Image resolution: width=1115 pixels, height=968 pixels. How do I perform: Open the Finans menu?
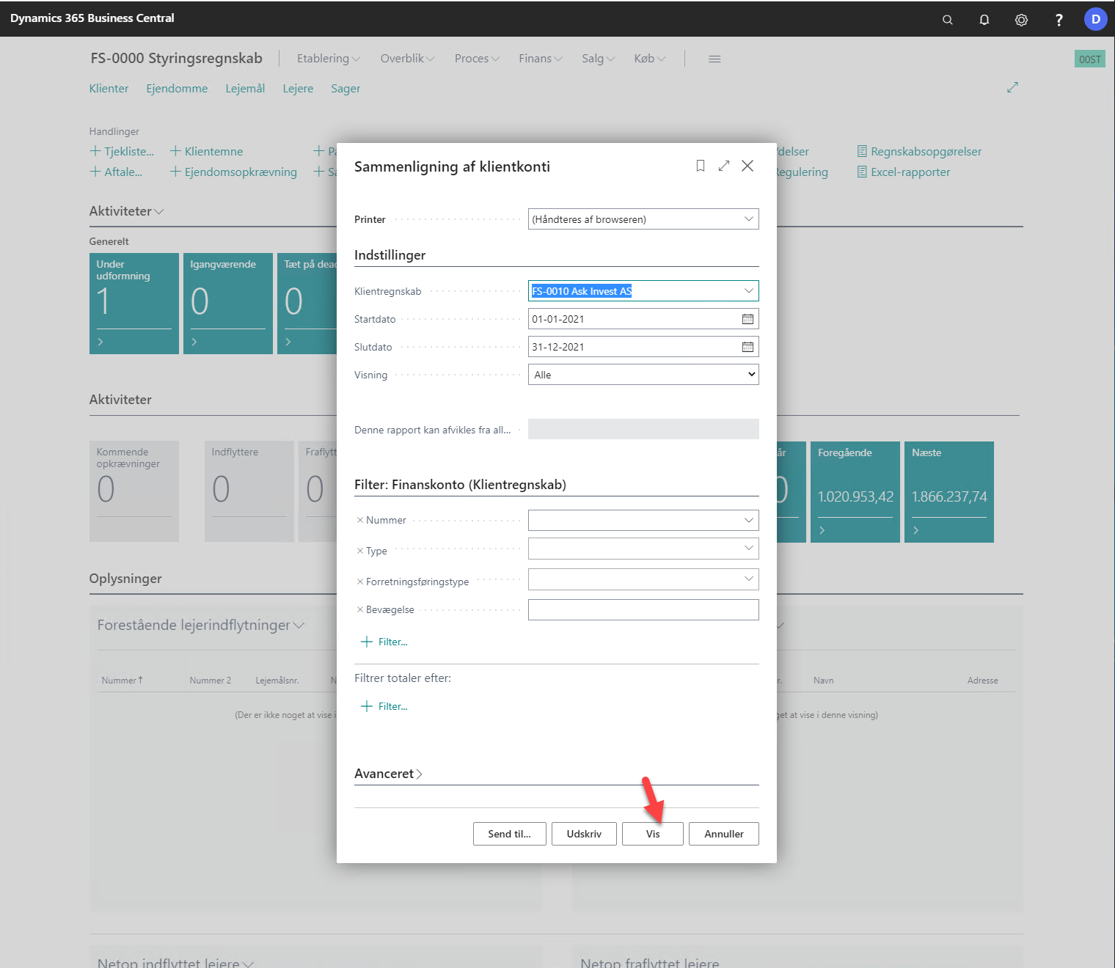tap(541, 59)
